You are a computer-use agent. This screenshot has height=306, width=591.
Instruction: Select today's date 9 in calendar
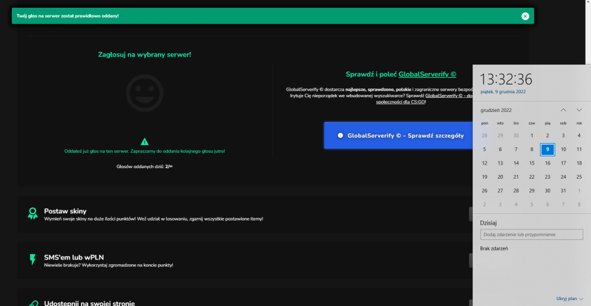tap(547, 149)
